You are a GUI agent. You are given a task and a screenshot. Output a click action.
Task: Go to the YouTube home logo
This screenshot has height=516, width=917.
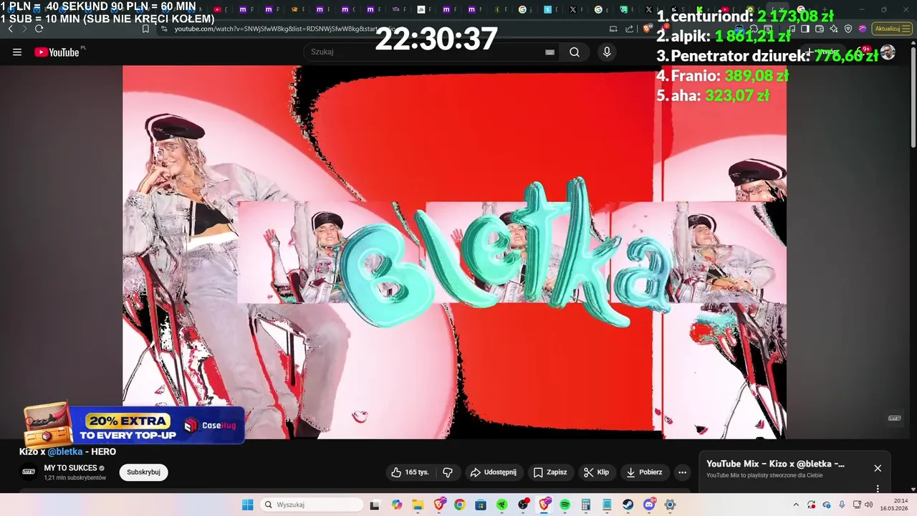coord(57,52)
